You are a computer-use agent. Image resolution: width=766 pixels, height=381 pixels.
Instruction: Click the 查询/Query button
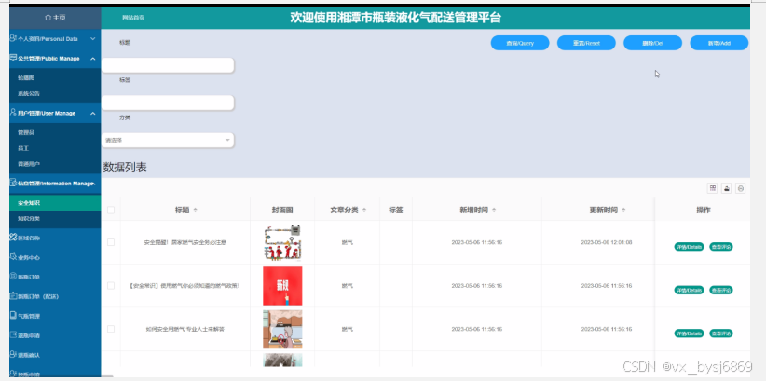point(520,43)
